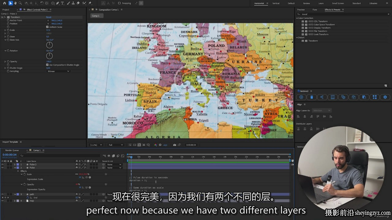The width and height of the screenshot is (392, 220).
Task: Open the graph editor icon in timeline
Action: 123,156
